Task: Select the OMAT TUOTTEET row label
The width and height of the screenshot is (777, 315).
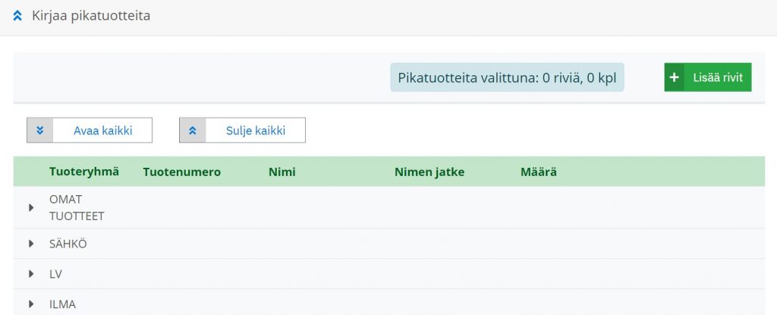Action: tap(77, 207)
